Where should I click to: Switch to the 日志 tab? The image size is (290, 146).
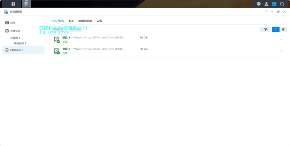[x=71, y=21]
